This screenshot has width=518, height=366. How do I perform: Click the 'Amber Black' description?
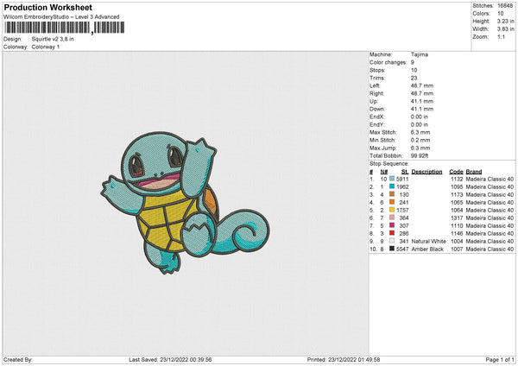coord(427,249)
